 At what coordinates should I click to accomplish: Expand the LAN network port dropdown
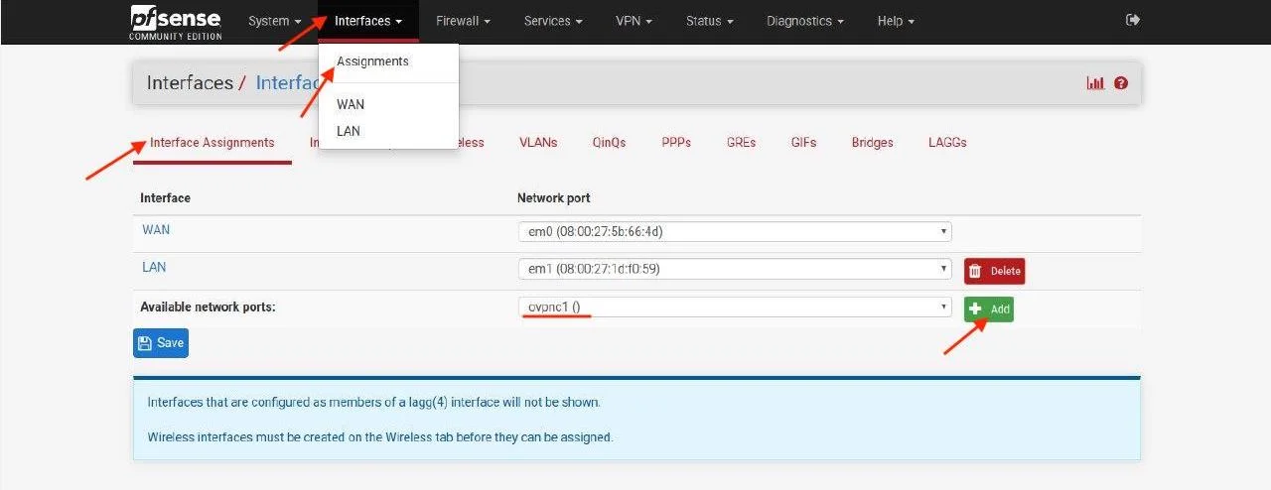734,270
